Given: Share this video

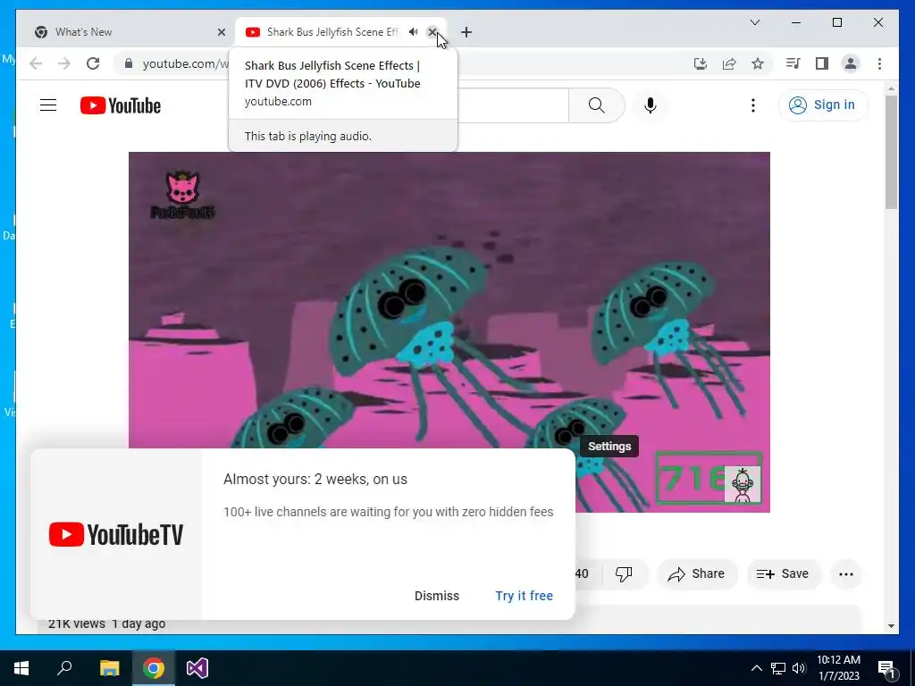Looking at the screenshot, I should (697, 574).
